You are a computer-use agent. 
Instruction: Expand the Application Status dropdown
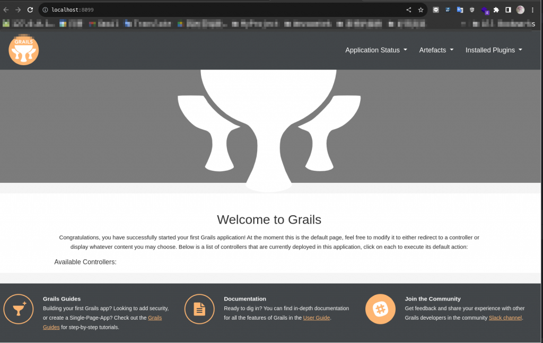click(376, 50)
